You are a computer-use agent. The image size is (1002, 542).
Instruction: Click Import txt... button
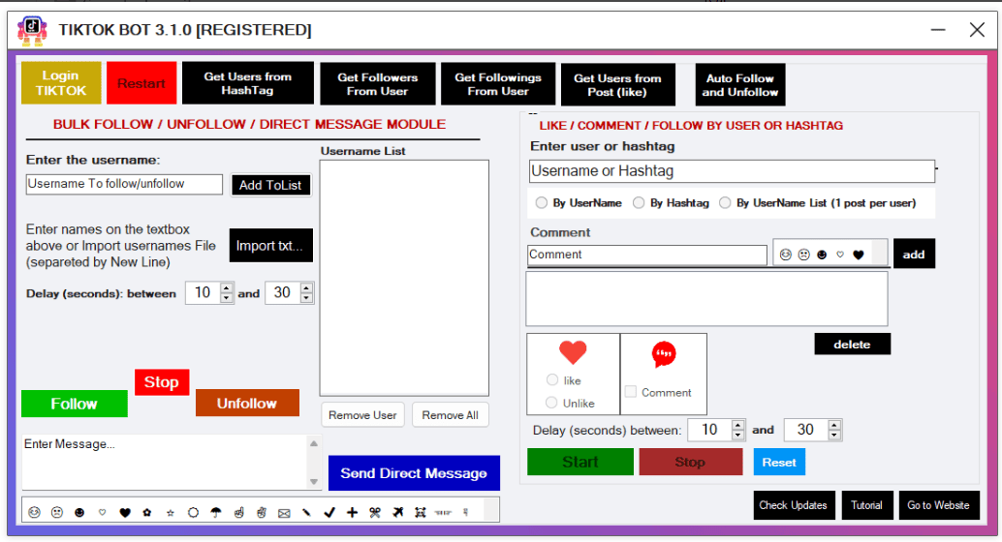pyautogui.click(x=271, y=245)
